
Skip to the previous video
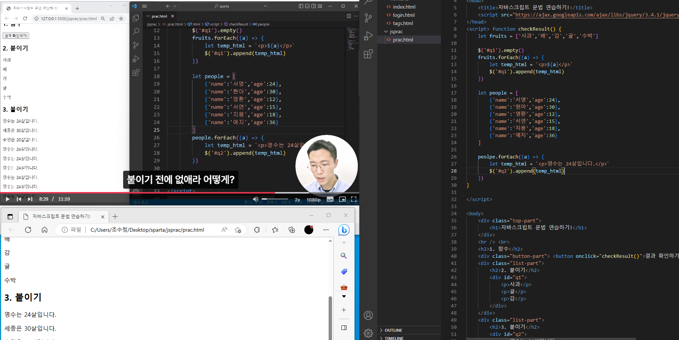19,199
